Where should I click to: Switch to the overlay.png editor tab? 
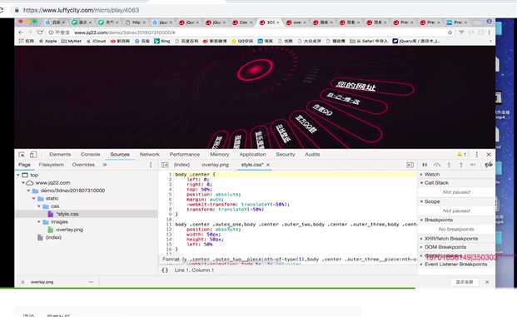216,165
